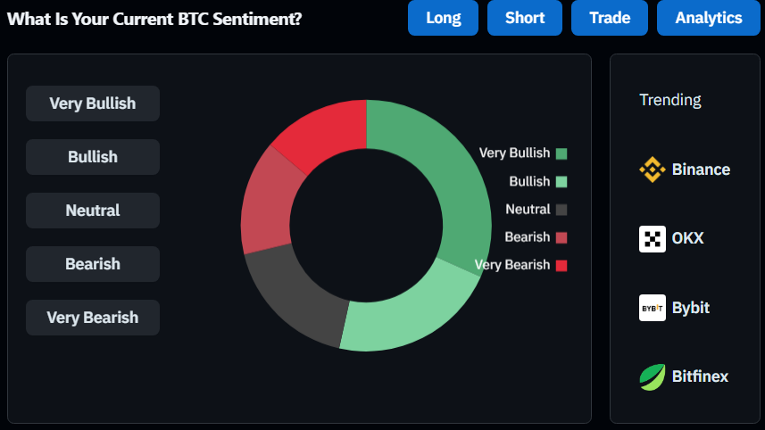Toggle Very Bearish legend swatch

561,265
